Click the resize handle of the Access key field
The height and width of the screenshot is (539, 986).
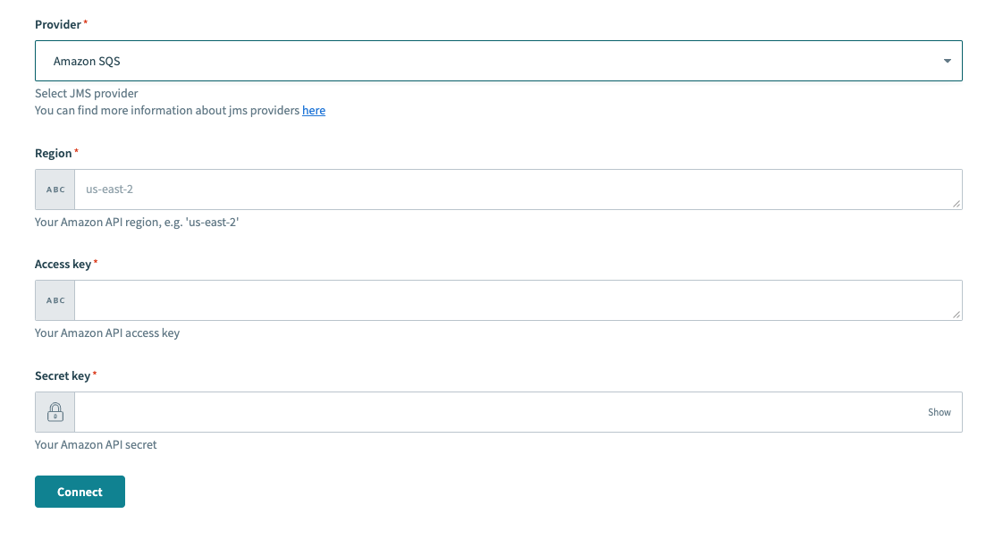click(958, 316)
